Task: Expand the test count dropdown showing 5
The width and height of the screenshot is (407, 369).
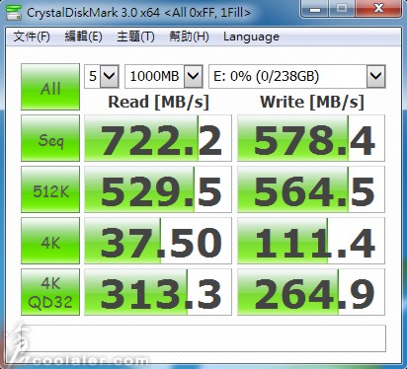Action: click(109, 76)
